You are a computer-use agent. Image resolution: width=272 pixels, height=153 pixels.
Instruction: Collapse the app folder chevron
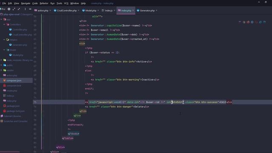point(1,20)
